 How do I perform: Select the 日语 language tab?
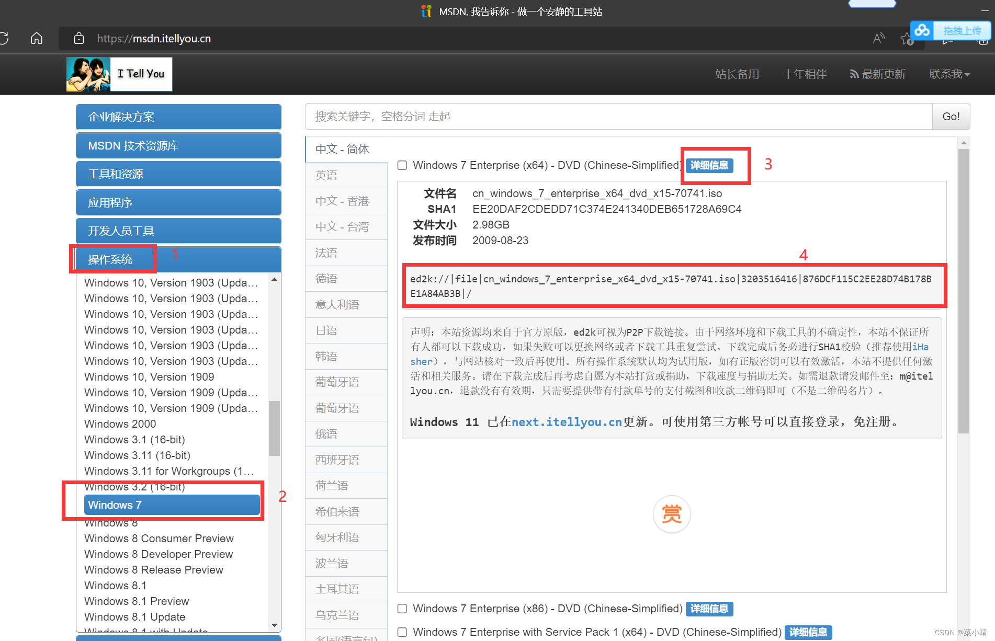tap(346, 330)
